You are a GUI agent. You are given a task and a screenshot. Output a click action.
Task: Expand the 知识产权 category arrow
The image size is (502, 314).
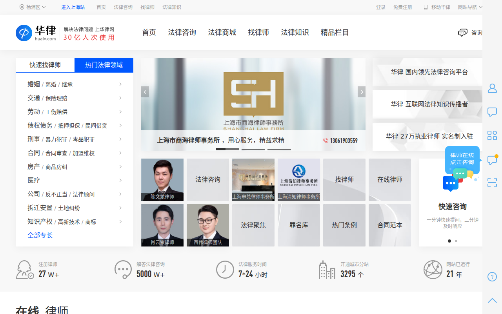pyautogui.click(x=120, y=222)
